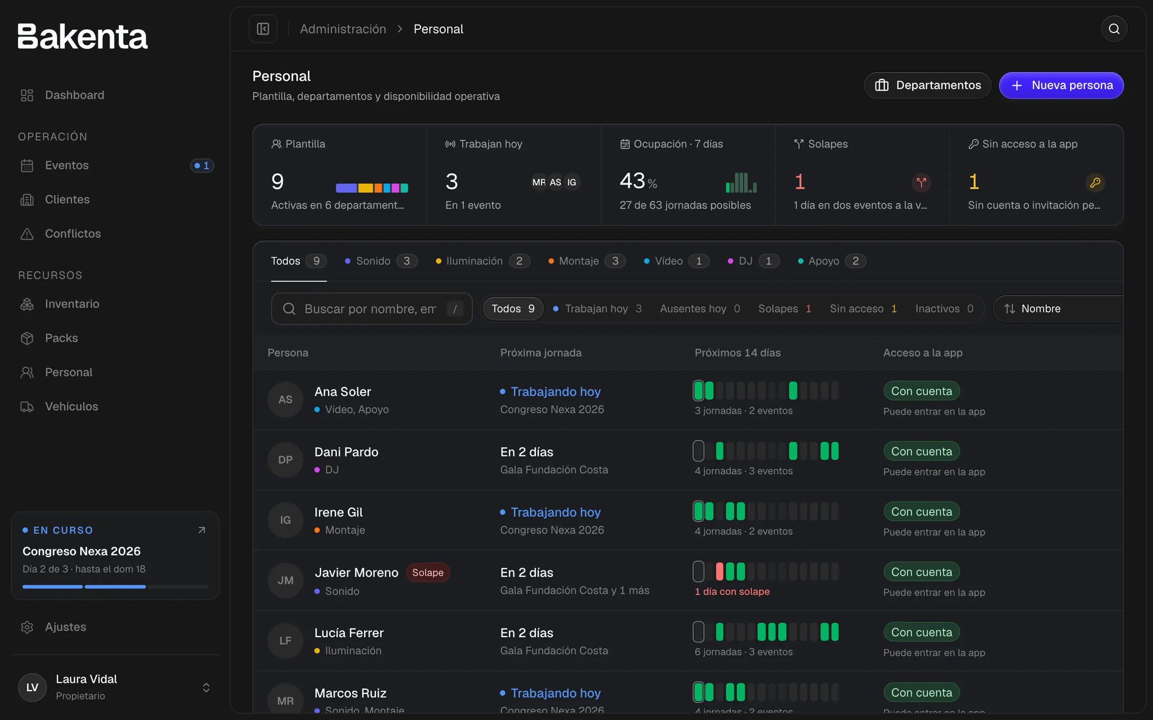Filter list by Inactivos
This screenshot has height=720, width=1153.
coord(944,308)
